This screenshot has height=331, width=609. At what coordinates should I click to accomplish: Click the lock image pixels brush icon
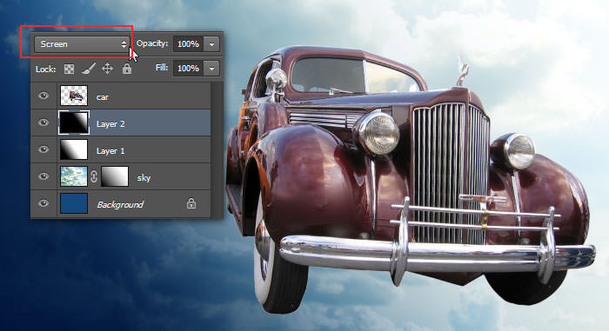click(x=89, y=70)
